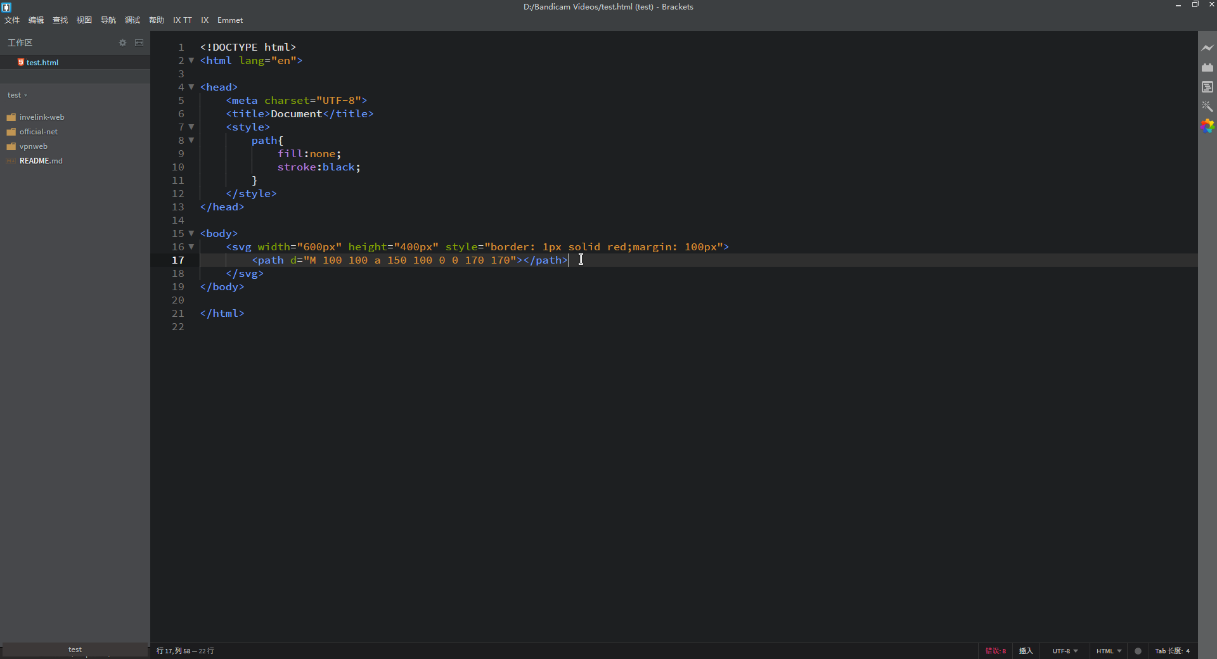This screenshot has height=659, width=1217.
Task: Open the Extension Manager brick icon
Action: tap(1207, 67)
